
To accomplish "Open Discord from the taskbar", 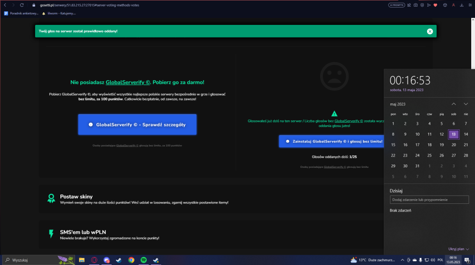I will click(106, 260).
